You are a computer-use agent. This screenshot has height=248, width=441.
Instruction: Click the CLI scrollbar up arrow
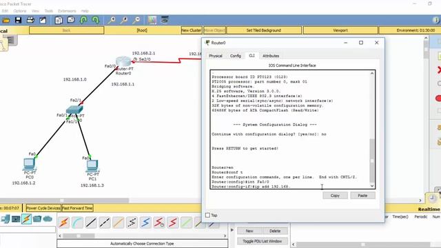click(x=372, y=73)
